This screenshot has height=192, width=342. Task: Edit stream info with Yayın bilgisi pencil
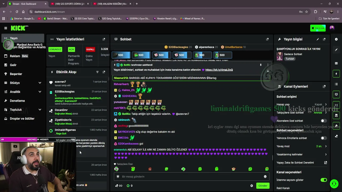tap(318, 39)
